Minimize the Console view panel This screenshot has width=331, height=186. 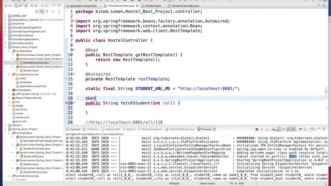point(319,129)
